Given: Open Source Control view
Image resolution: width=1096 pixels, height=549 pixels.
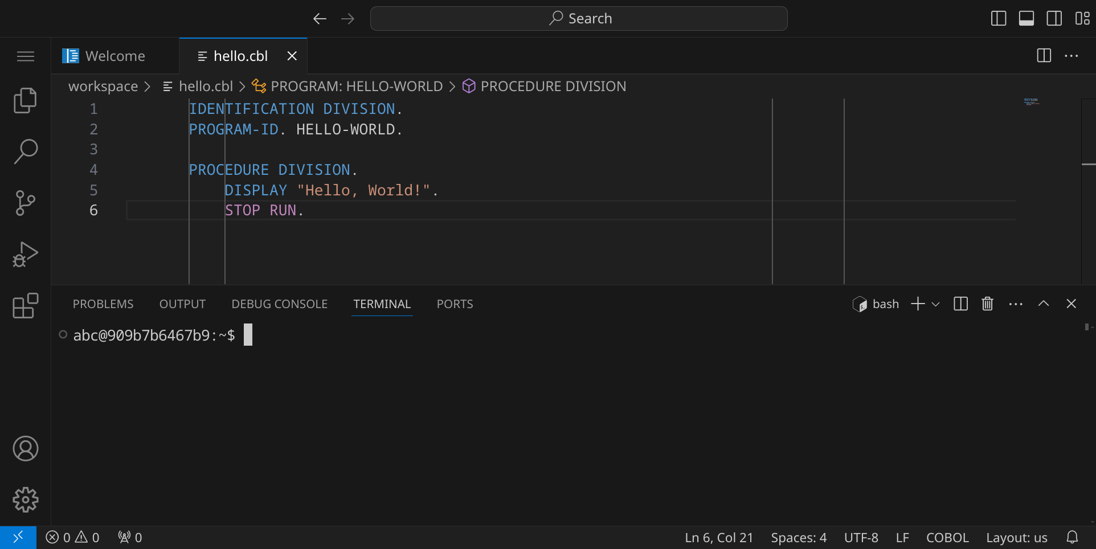Looking at the screenshot, I should (x=25, y=203).
